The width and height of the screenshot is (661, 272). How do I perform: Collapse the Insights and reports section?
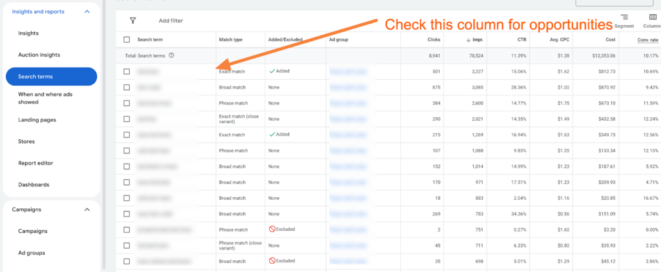click(x=87, y=12)
